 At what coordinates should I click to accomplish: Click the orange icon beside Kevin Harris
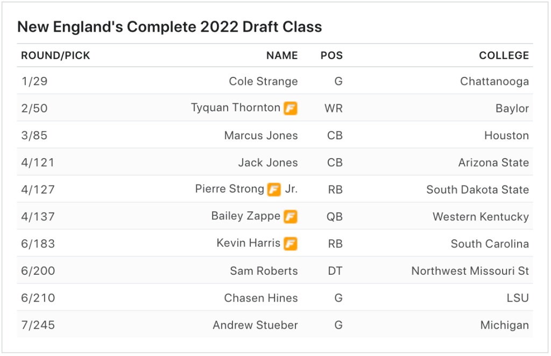291,244
